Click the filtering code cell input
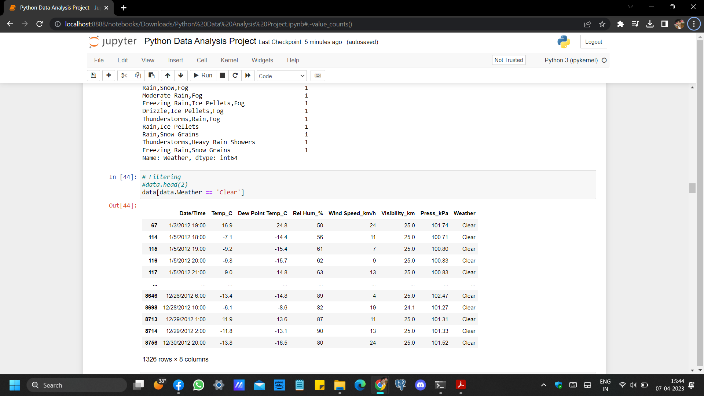 pyautogui.click(x=367, y=185)
